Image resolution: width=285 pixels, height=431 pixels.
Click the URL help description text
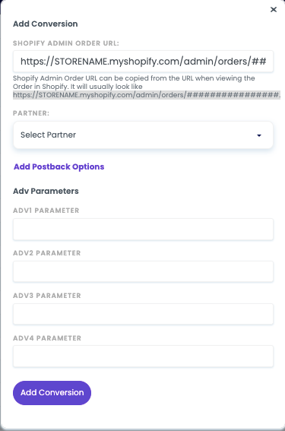pyautogui.click(x=134, y=82)
